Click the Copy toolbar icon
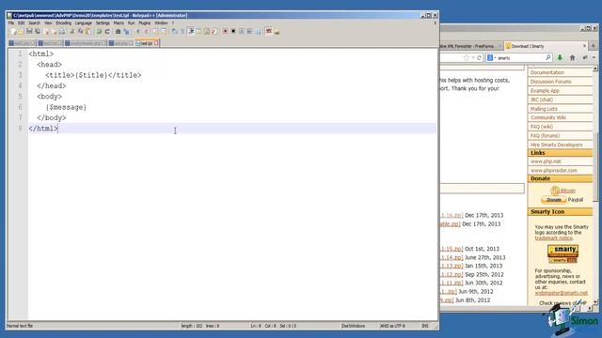 (x=80, y=31)
